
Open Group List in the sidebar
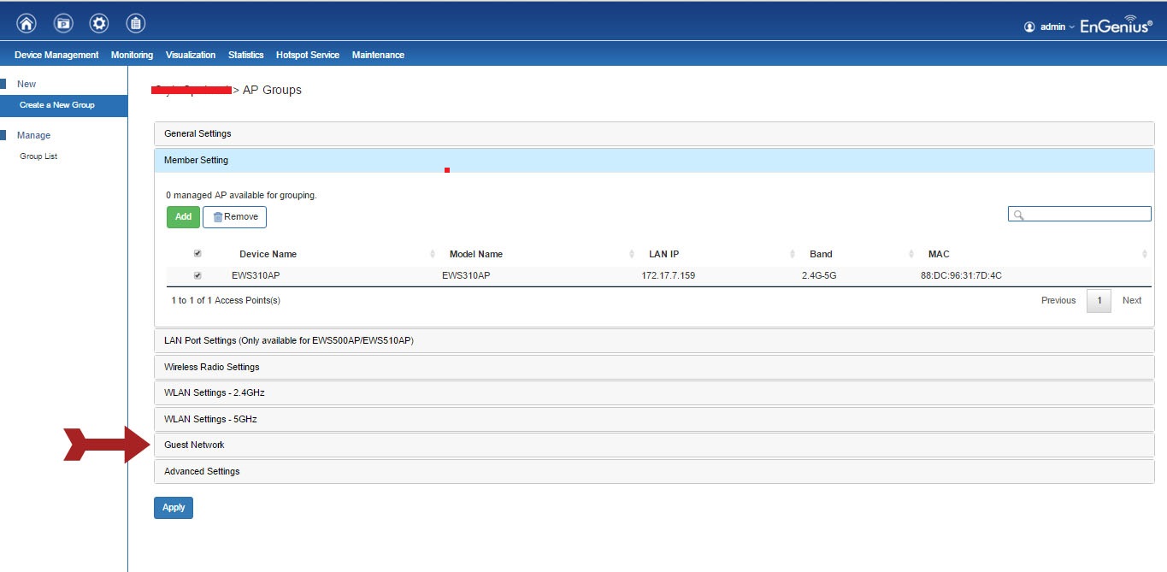38,156
